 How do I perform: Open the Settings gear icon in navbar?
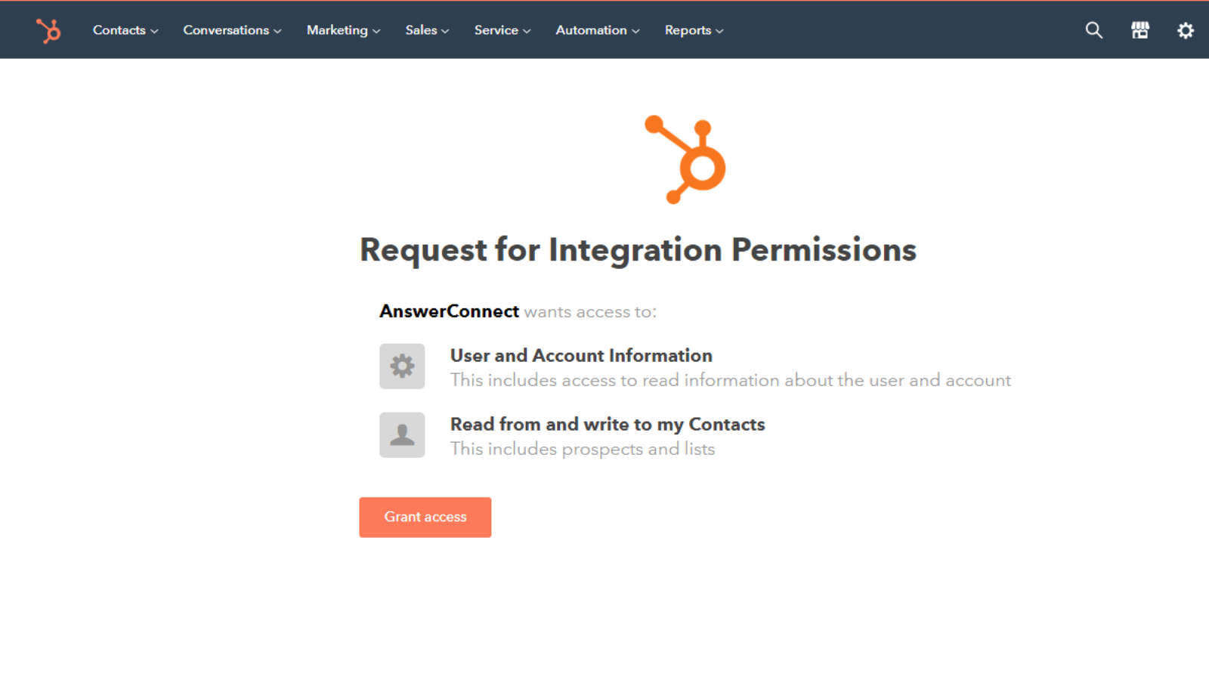click(1186, 30)
